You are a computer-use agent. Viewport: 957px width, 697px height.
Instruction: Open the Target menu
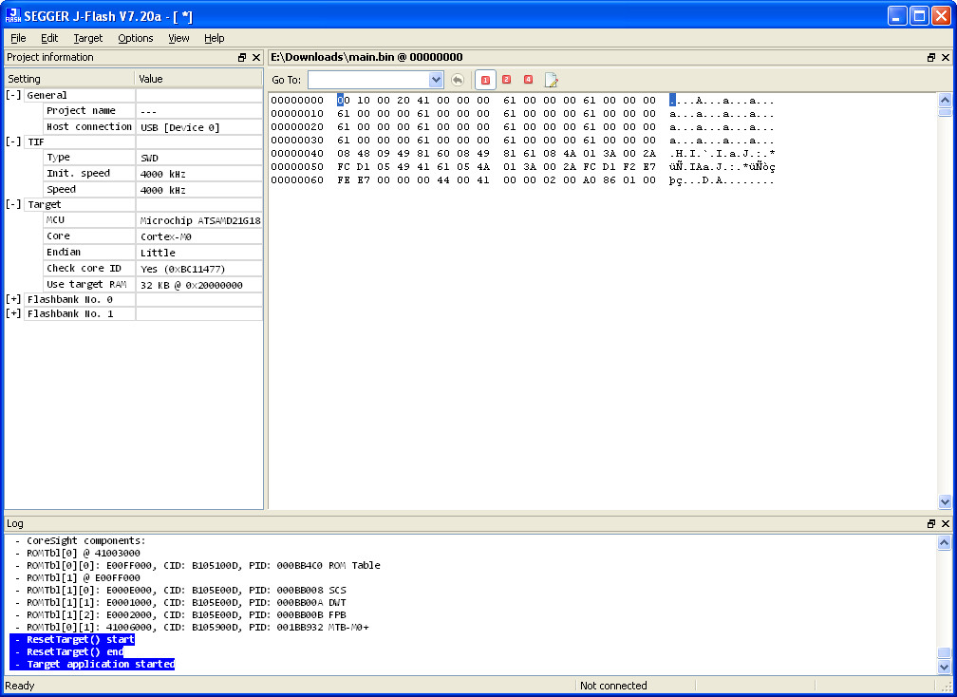point(88,38)
